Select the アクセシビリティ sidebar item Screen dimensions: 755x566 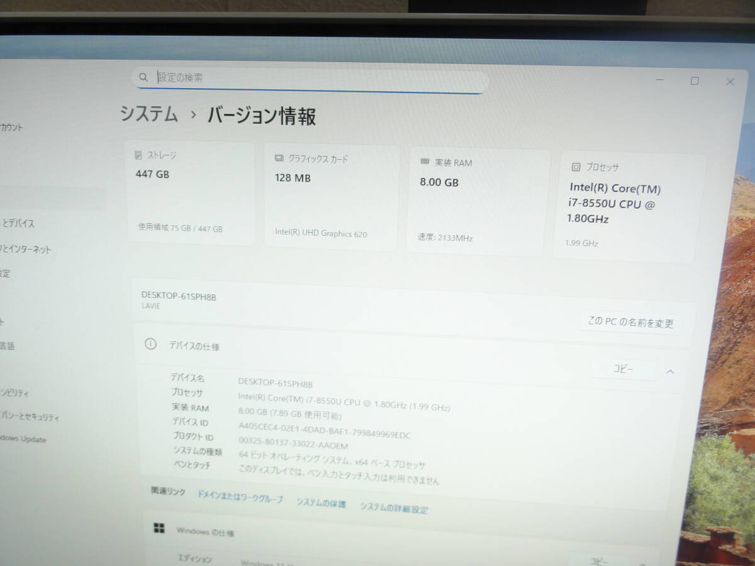14,393
